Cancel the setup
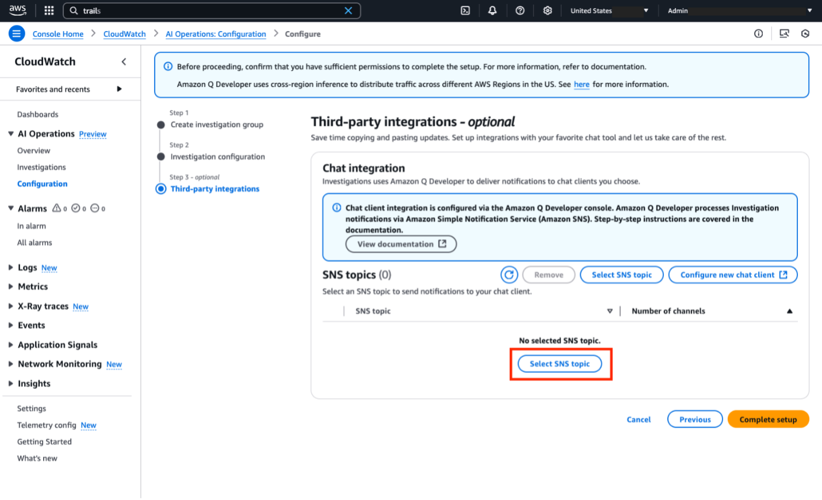Image resolution: width=822 pixels, height=500 pixels. [639, 420]
